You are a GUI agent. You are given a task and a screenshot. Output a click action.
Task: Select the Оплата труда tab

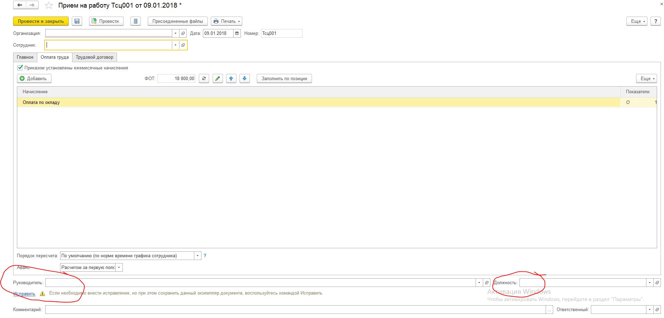pyautogui.click(x=55, y=57)
